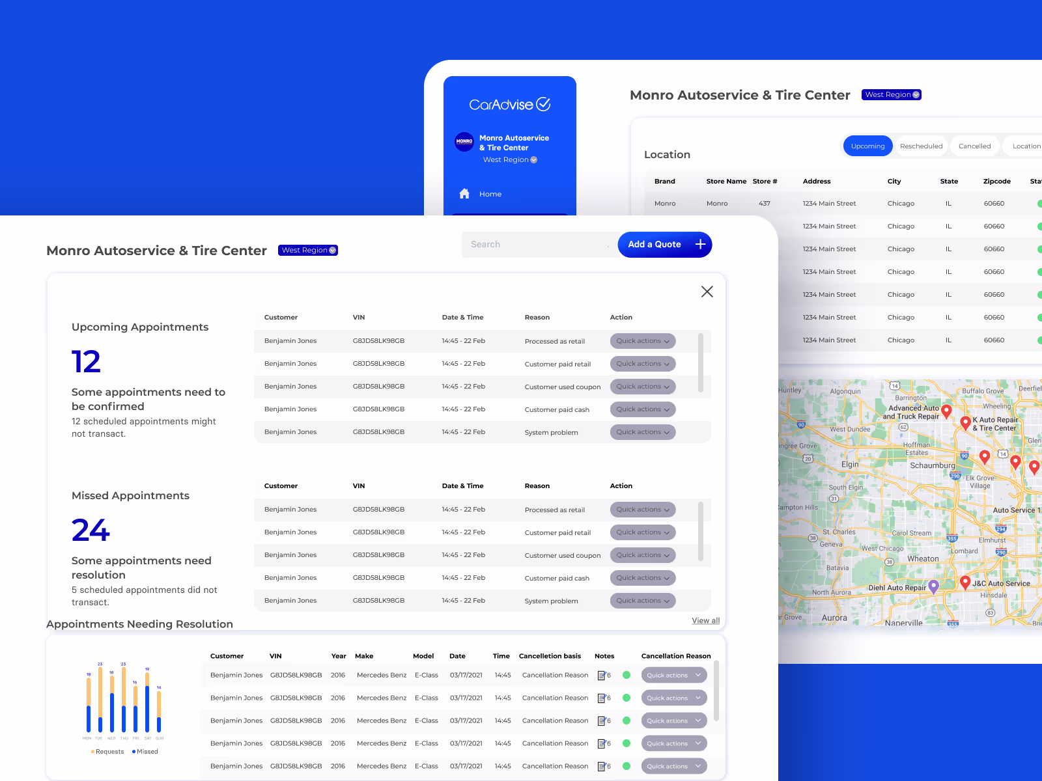The height and width of the screenshot is (781, 1042).
Task: Click green status dot in third cancellation row
Action: click(x=627, y=720)
